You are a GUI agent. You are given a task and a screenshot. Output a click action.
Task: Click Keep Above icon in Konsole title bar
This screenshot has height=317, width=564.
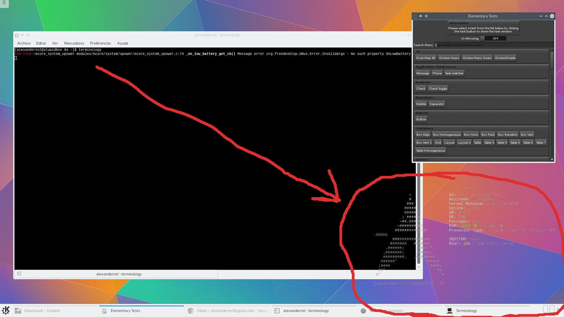point(22,35)
